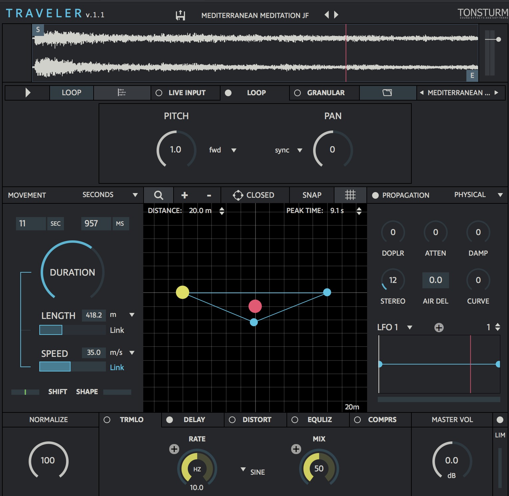Select the magnifier zoom tool in the Movement toolbar
This screenshot has width=509, height=496.
coord(158,195)
